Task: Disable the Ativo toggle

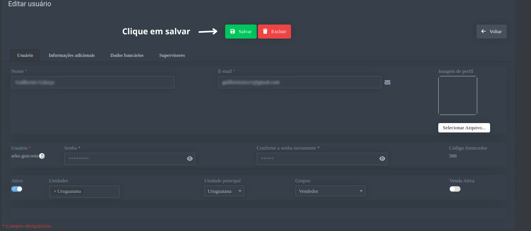Action: (x=17, y=189)
